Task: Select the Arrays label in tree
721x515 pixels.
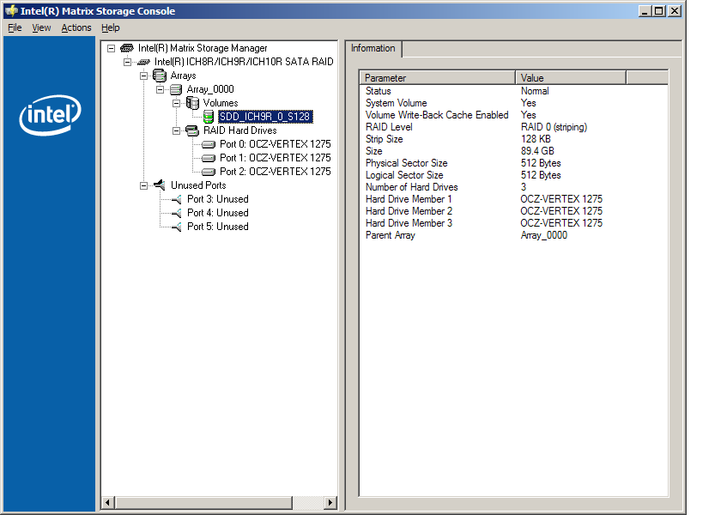Action: tap(183, 76)
